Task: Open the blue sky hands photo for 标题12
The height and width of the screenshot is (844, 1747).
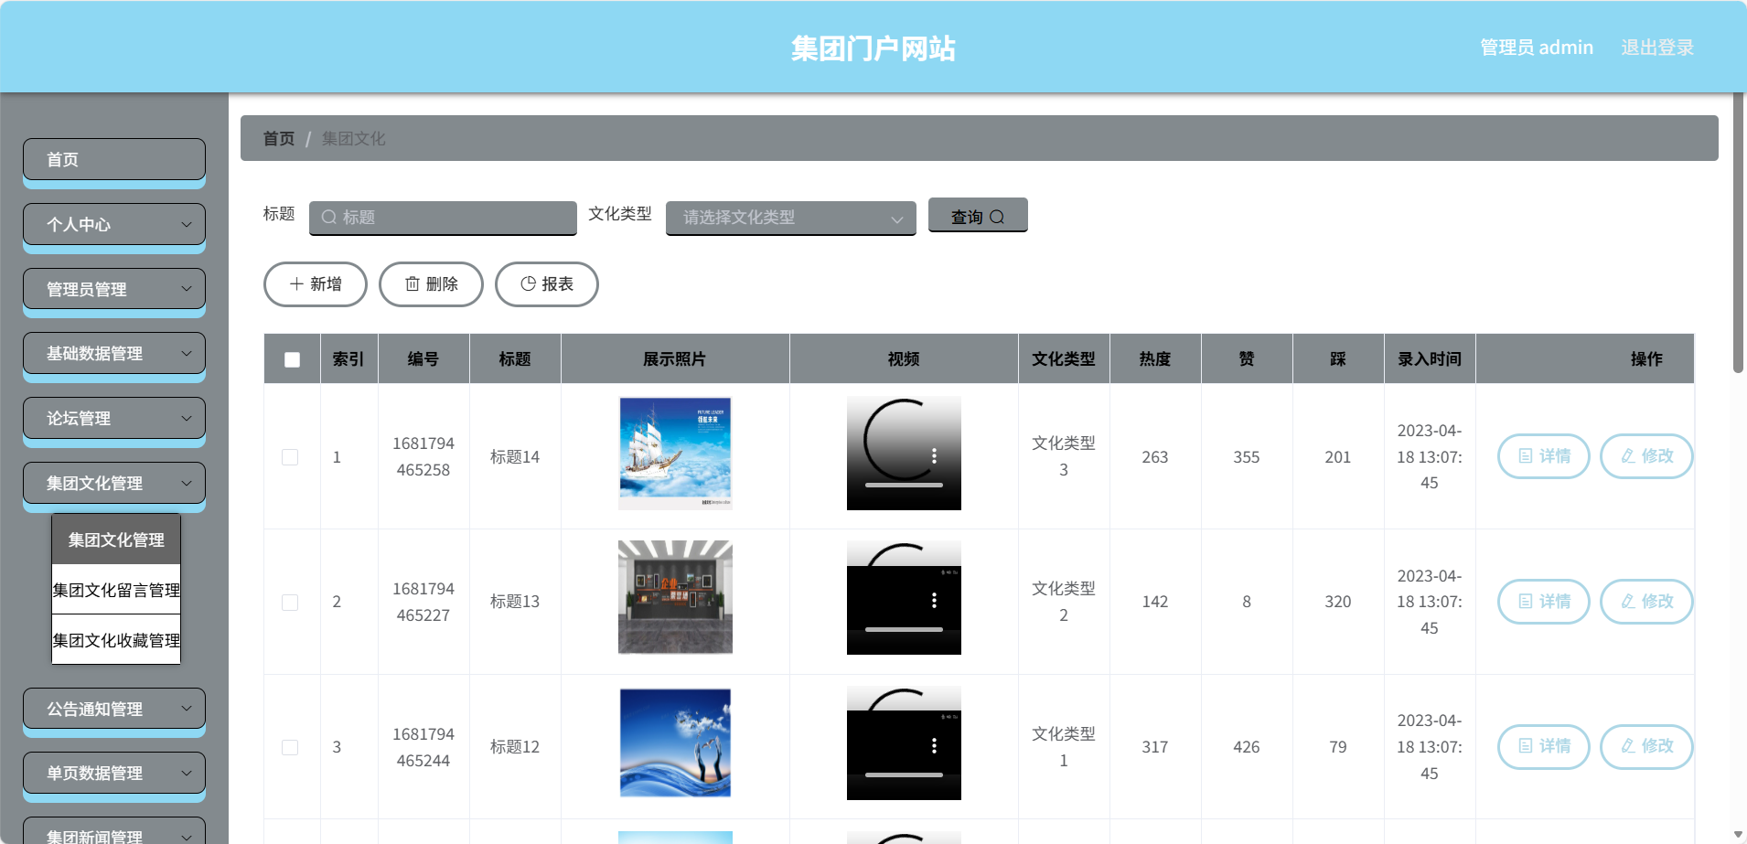Action: click(675, 743)
